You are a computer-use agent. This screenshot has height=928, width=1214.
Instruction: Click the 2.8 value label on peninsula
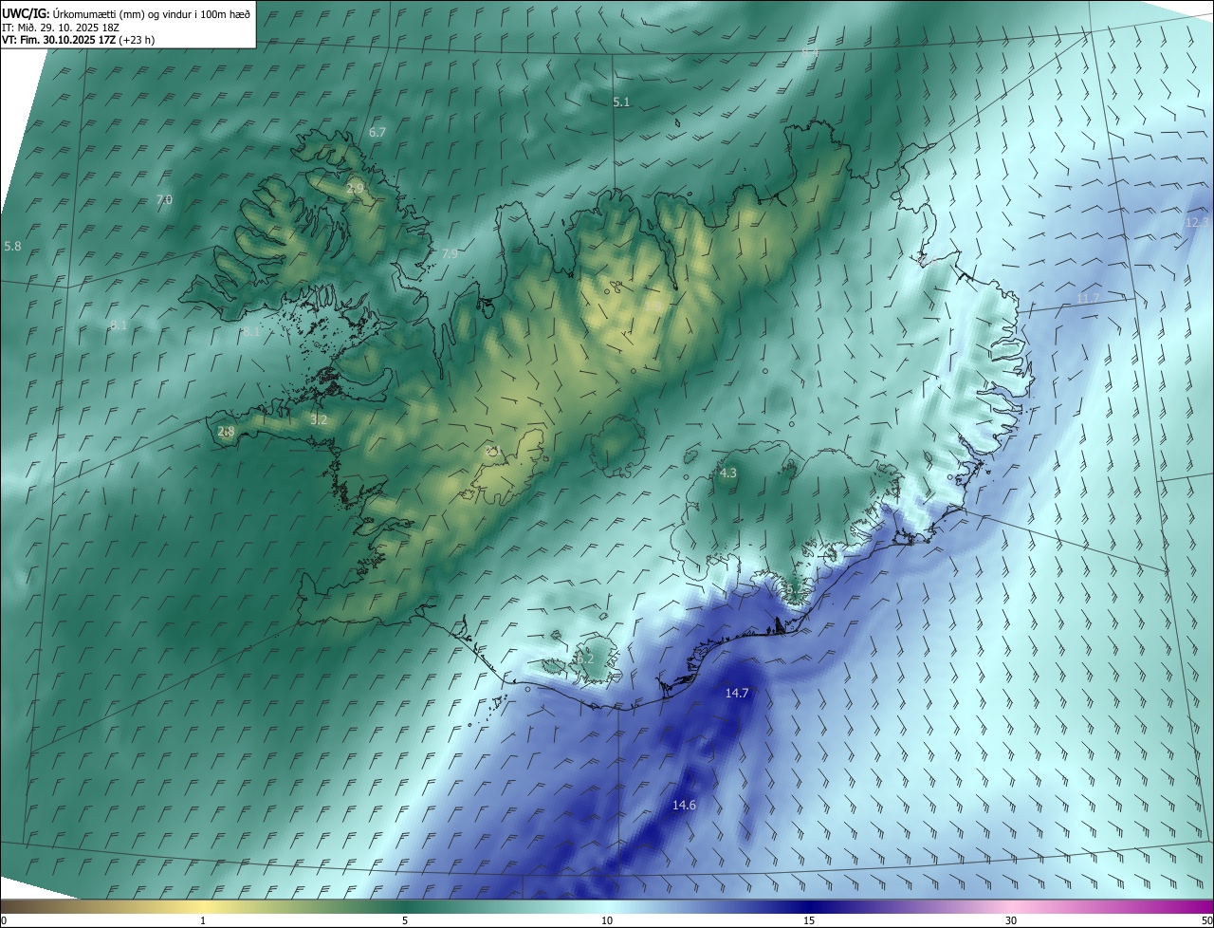[x=226, y=431]
